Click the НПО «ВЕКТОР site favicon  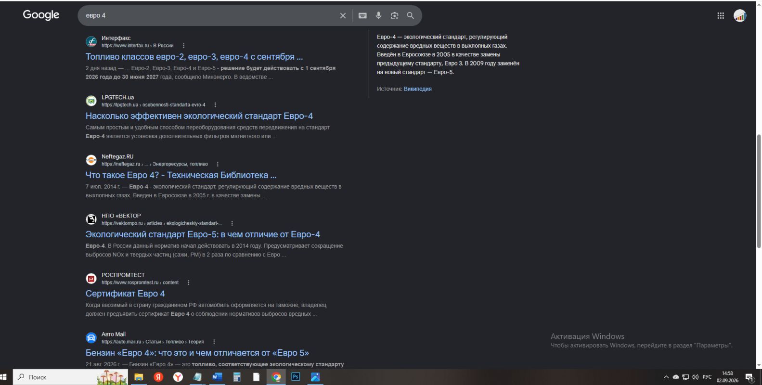[91, 219]
